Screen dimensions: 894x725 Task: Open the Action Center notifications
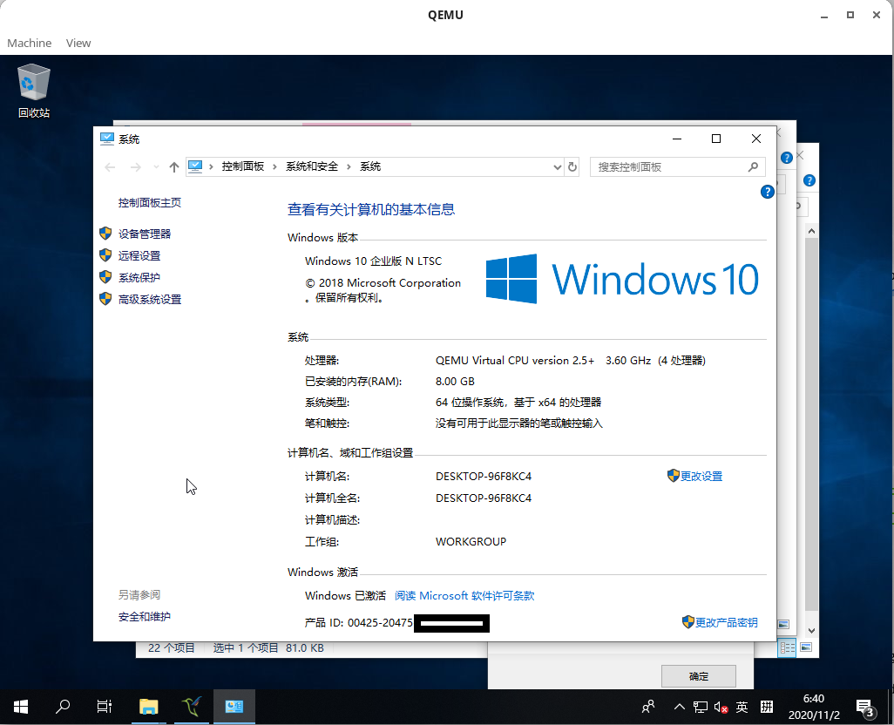pyautogui.click(x=866, y=708)
